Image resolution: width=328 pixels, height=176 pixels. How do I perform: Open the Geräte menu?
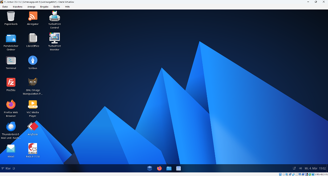point(56,7)
